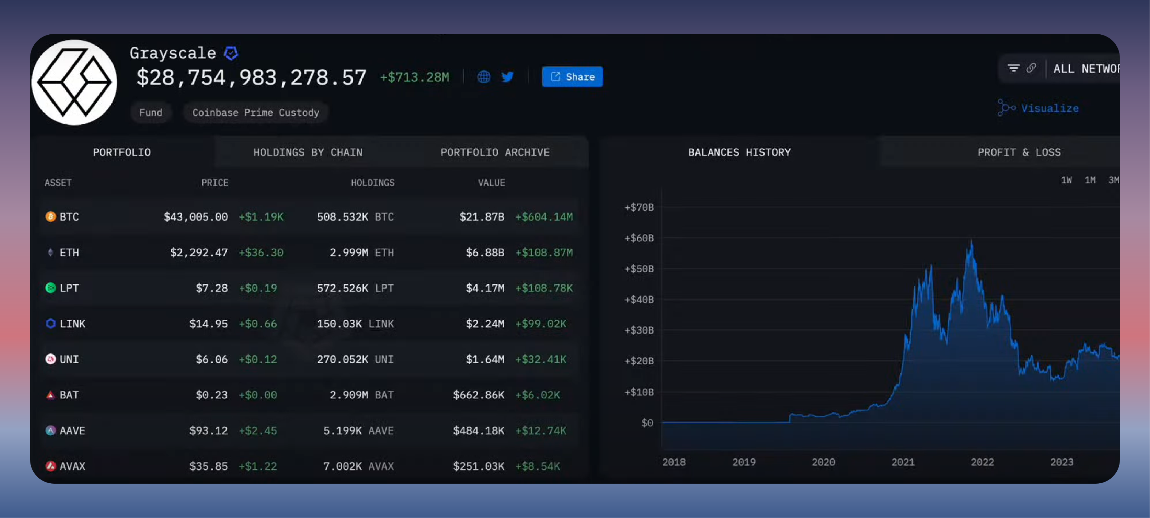Click the Grayscale logo avatar
Screen dimensions: 1150x518
click(x=75, y=82)
